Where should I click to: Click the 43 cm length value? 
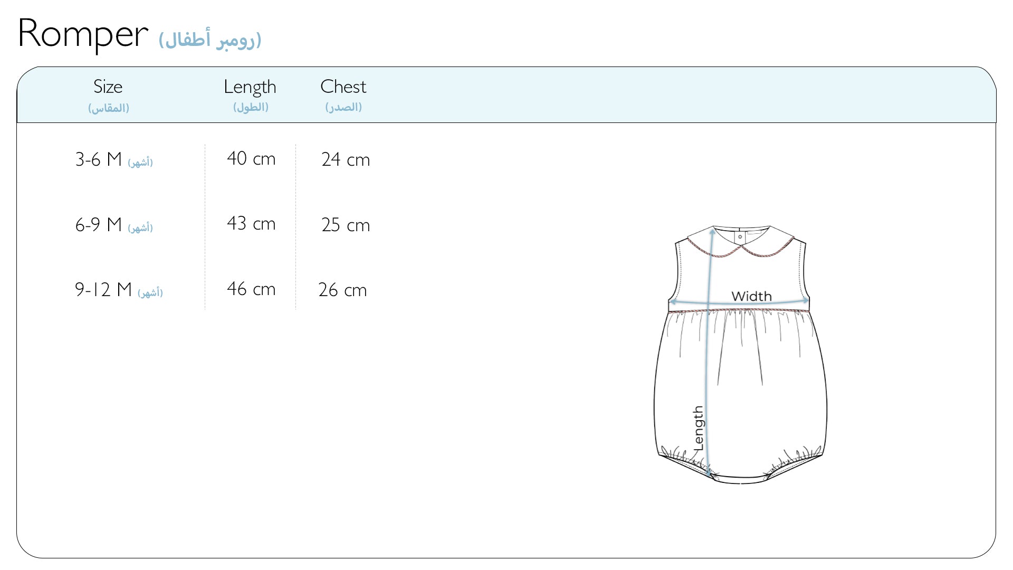point(251,223)
